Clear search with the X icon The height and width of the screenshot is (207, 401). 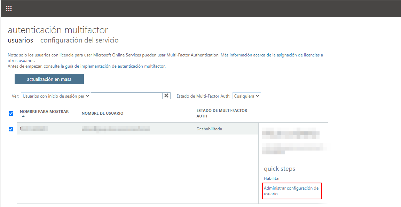tap(166, 96)
